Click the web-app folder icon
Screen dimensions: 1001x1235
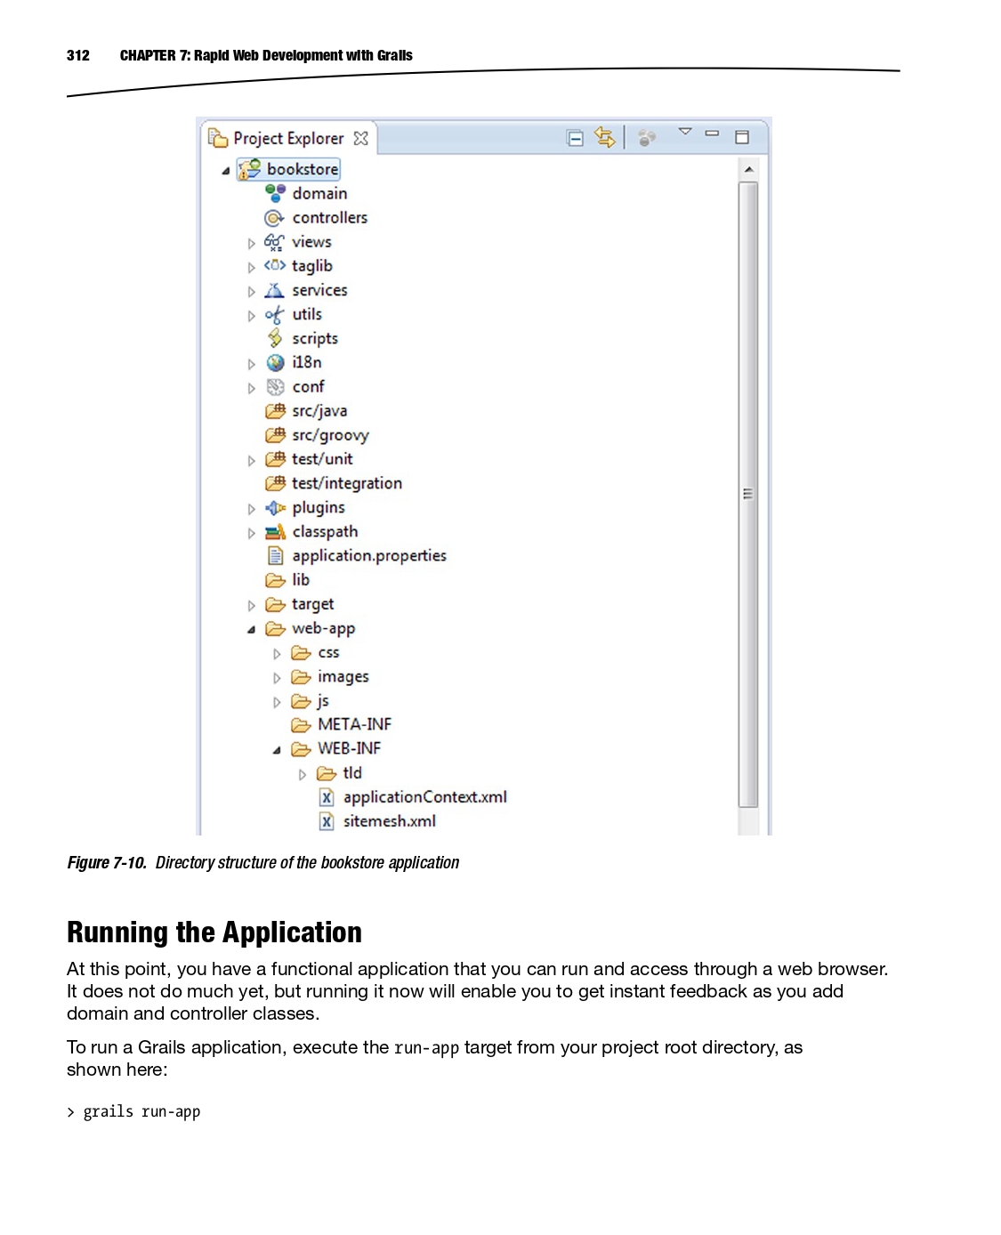275,628
